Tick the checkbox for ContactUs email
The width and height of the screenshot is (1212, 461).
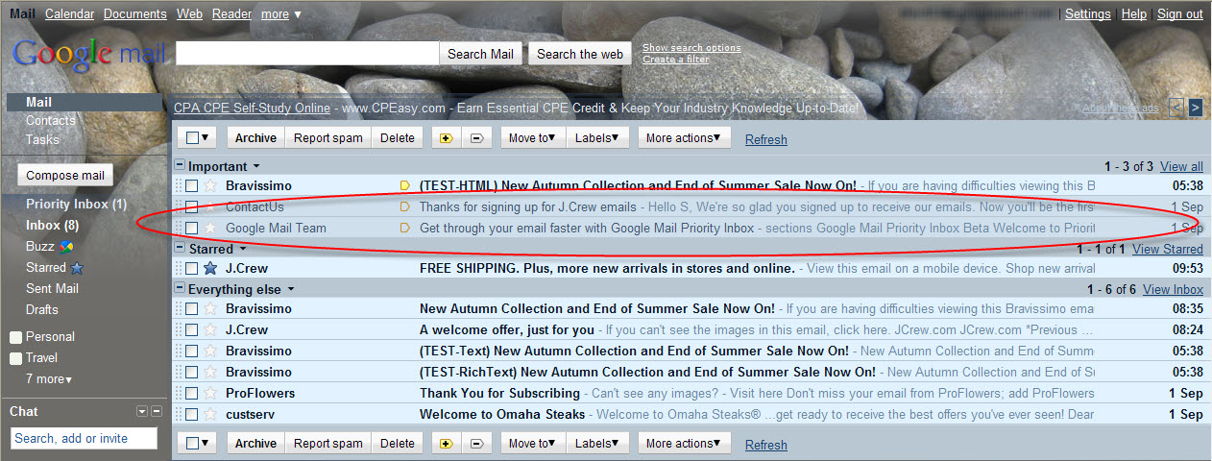[192, 207]
